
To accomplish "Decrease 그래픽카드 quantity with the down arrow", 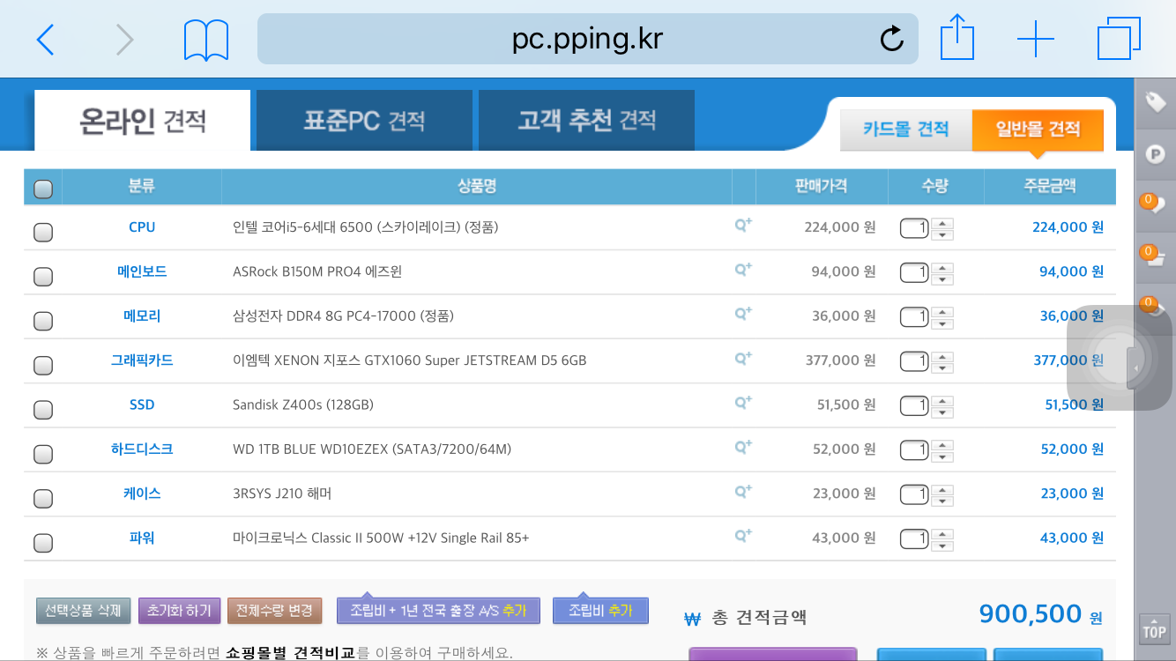I will 942,368.
